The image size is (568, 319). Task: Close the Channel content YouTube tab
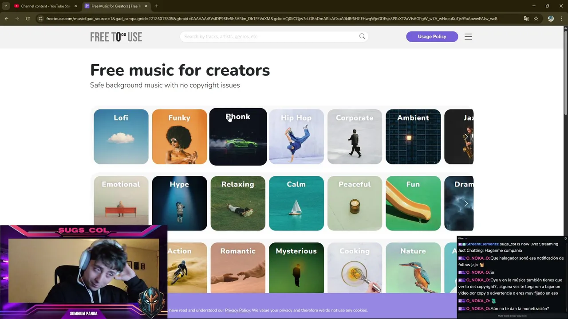pos(75,6)
